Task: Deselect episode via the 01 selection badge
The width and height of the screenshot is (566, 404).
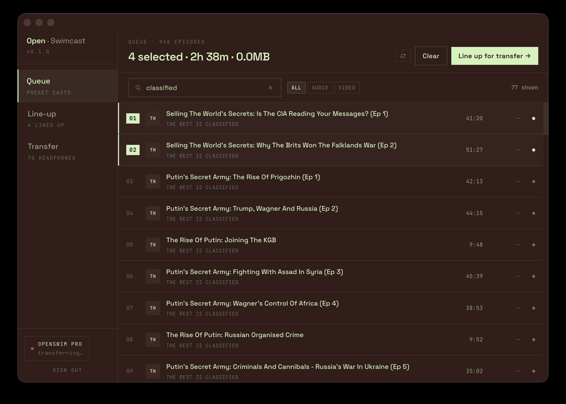Action: (133, 118)
